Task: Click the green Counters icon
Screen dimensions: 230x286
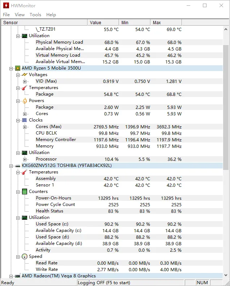Action: click(x=25, y=192)
